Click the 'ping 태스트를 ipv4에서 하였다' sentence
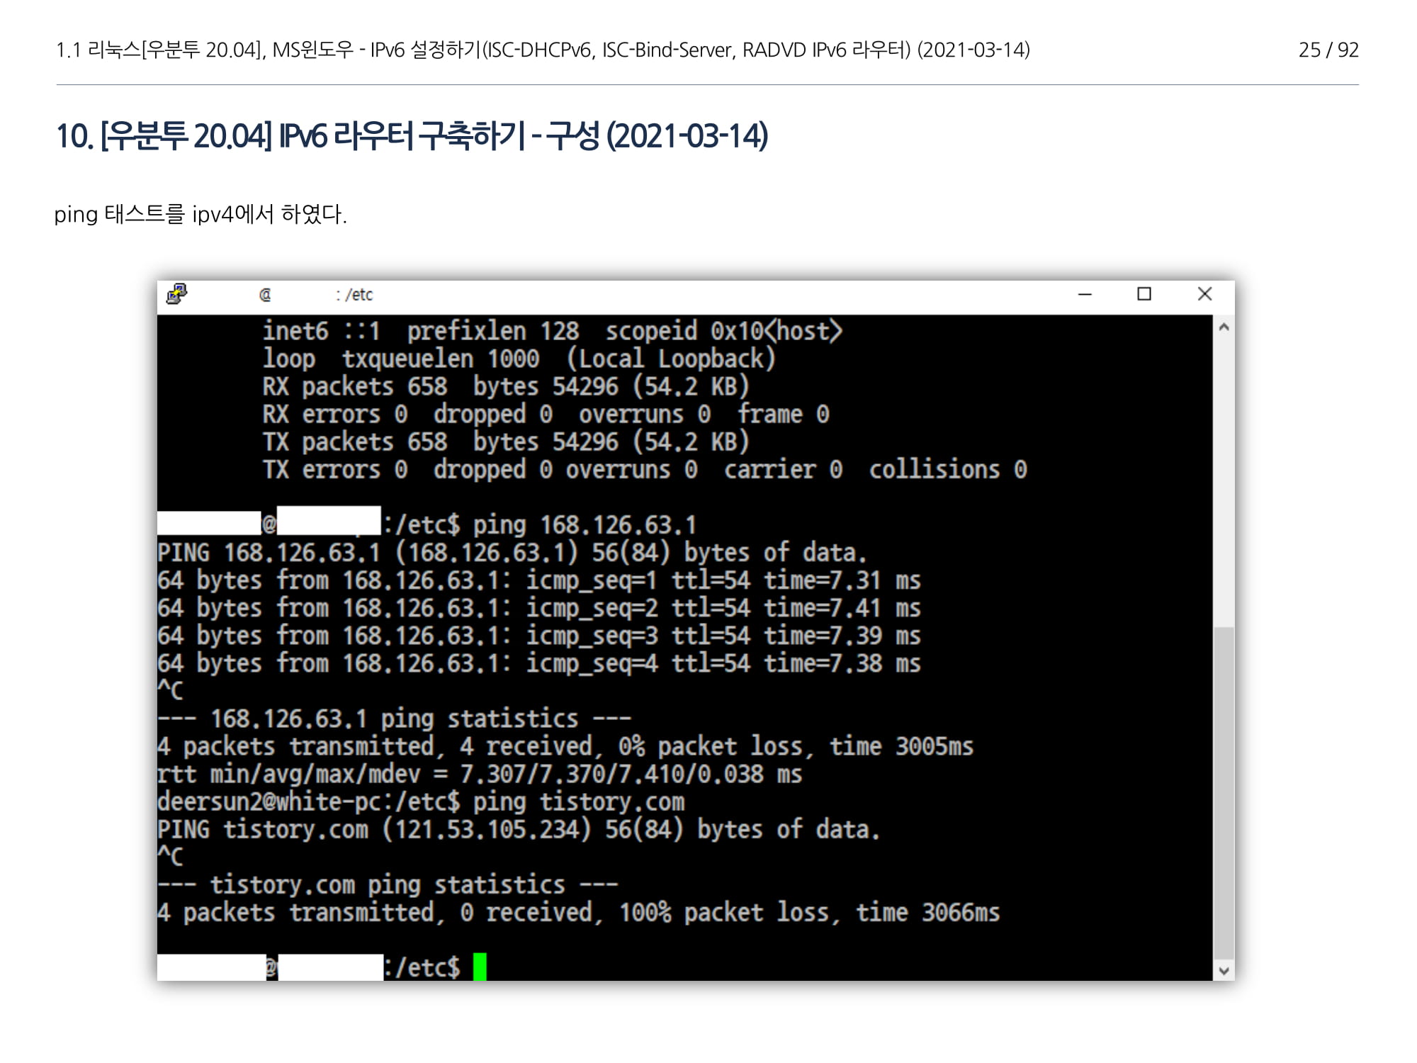This screenshot has height=1063, width=1417. pos(201,214)
